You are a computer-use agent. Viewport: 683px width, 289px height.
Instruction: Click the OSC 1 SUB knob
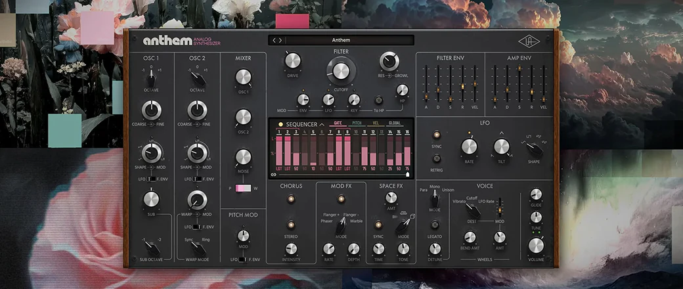tap(152, 199)
